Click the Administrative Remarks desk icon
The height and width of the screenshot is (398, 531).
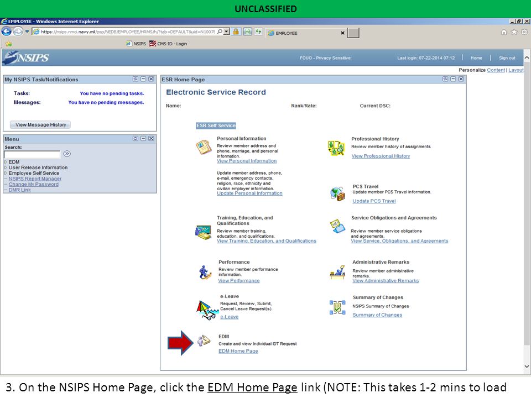[x=337, y=273]
